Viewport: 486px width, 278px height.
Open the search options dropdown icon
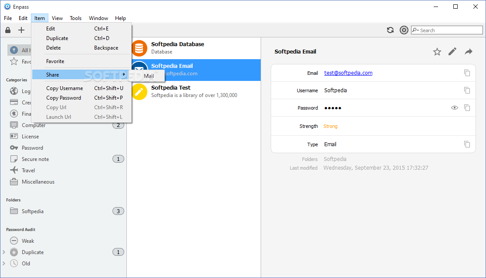coord(415,30)
